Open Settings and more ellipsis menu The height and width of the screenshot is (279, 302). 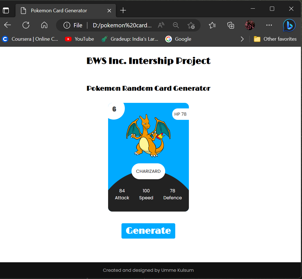coord(269,25)
